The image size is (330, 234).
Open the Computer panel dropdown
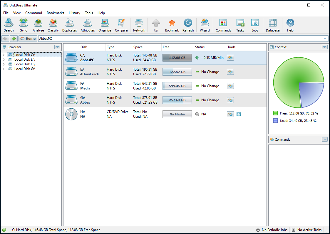(x=57, y=47)
